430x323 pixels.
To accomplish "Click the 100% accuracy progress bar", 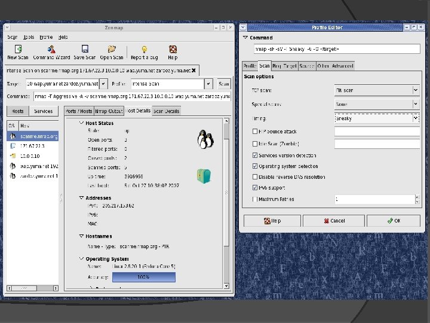I will pyautogui.click(x=144, y=277).
